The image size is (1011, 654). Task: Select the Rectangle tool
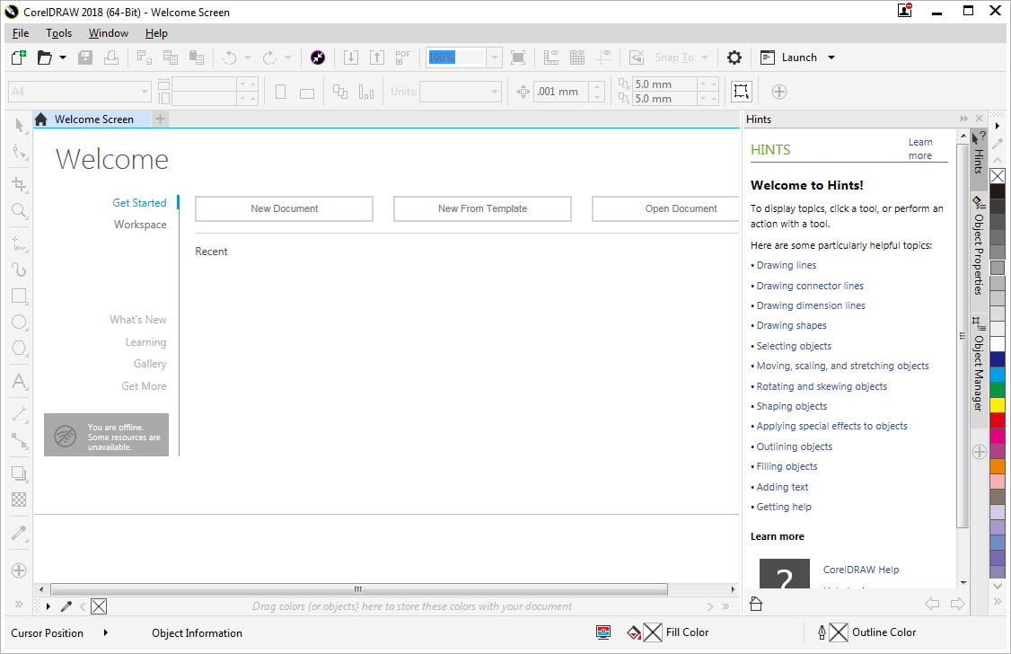20,296
